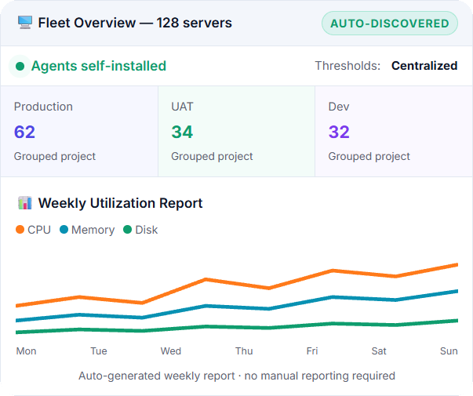Click the 'Weekly Utilization Report' heading
Screen dimensions: 473x396
coord(120,203)
